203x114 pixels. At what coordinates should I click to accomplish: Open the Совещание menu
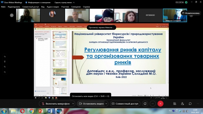[76, 7]
